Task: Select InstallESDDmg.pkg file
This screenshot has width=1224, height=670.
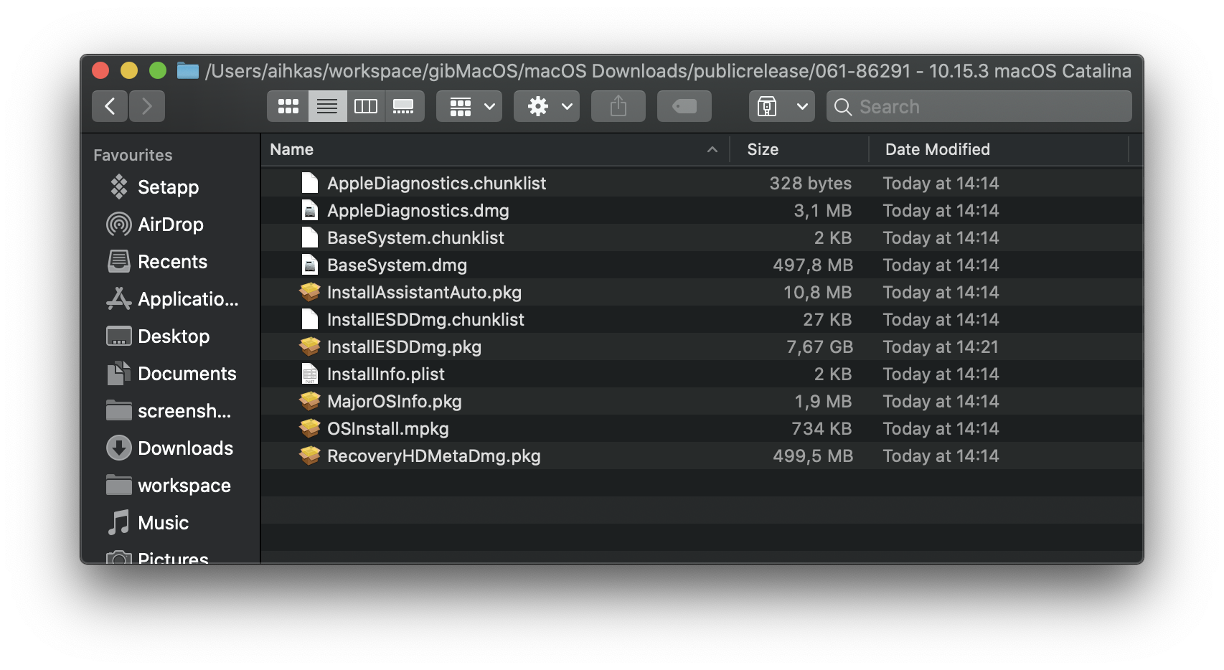Action: tap(702, 346)
